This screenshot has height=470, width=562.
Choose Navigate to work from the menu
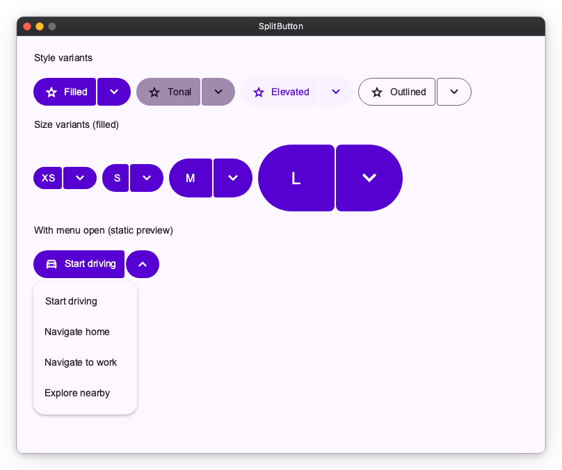tap(86, 362)
